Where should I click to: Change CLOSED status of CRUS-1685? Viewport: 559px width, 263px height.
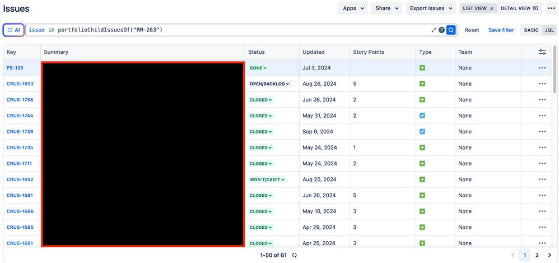coord(261,227)
